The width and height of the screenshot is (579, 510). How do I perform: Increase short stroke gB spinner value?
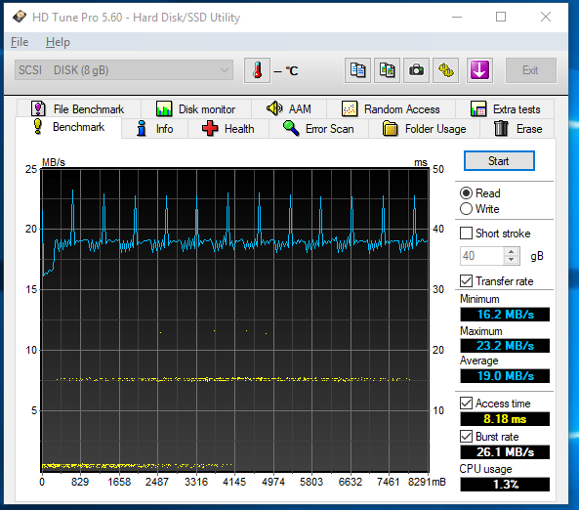511,252
